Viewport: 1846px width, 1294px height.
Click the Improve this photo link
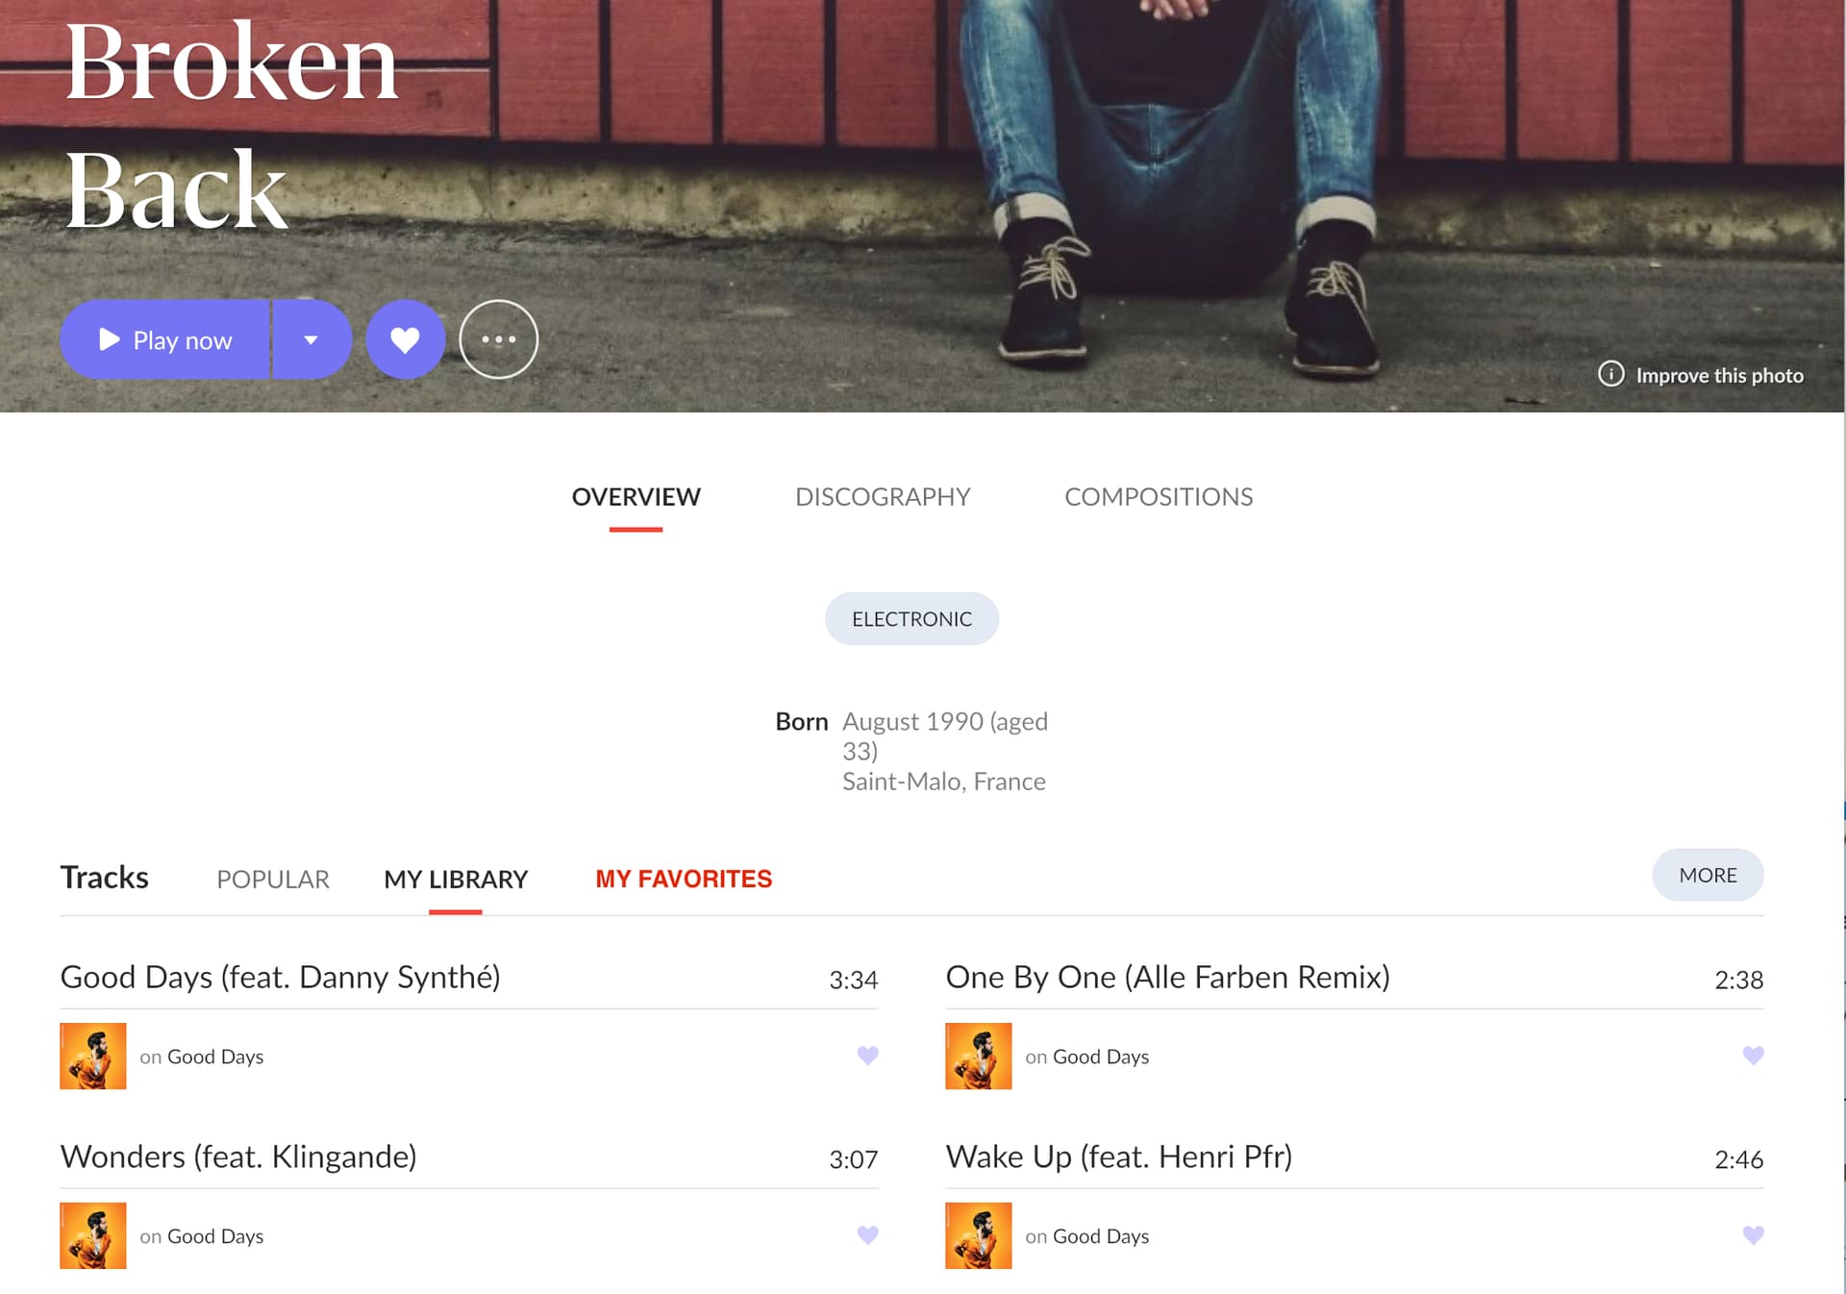coord(1719,376)
